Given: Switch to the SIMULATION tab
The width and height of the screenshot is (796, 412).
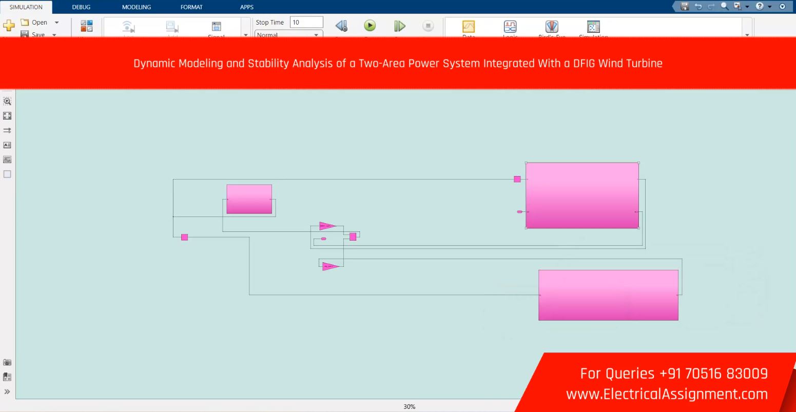Looking at the screenshot, I should [26, 7].
